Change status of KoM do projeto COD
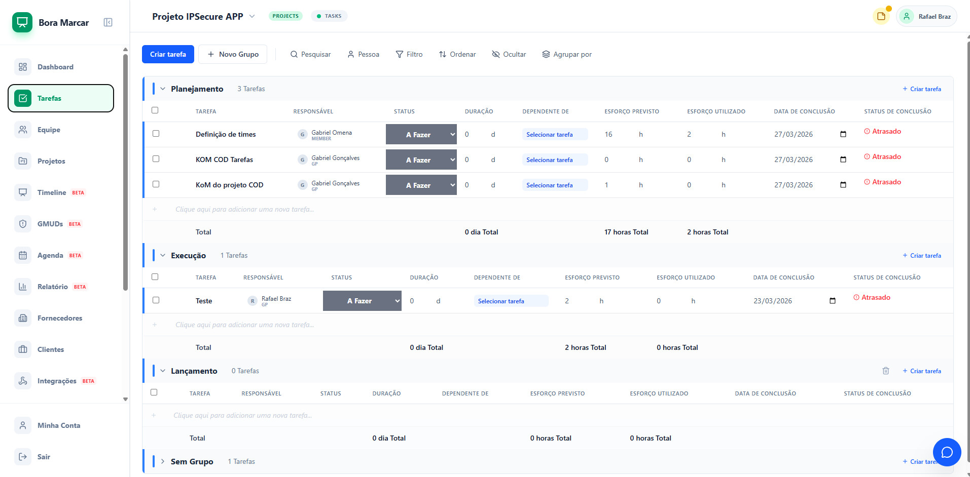 point(421,185)
